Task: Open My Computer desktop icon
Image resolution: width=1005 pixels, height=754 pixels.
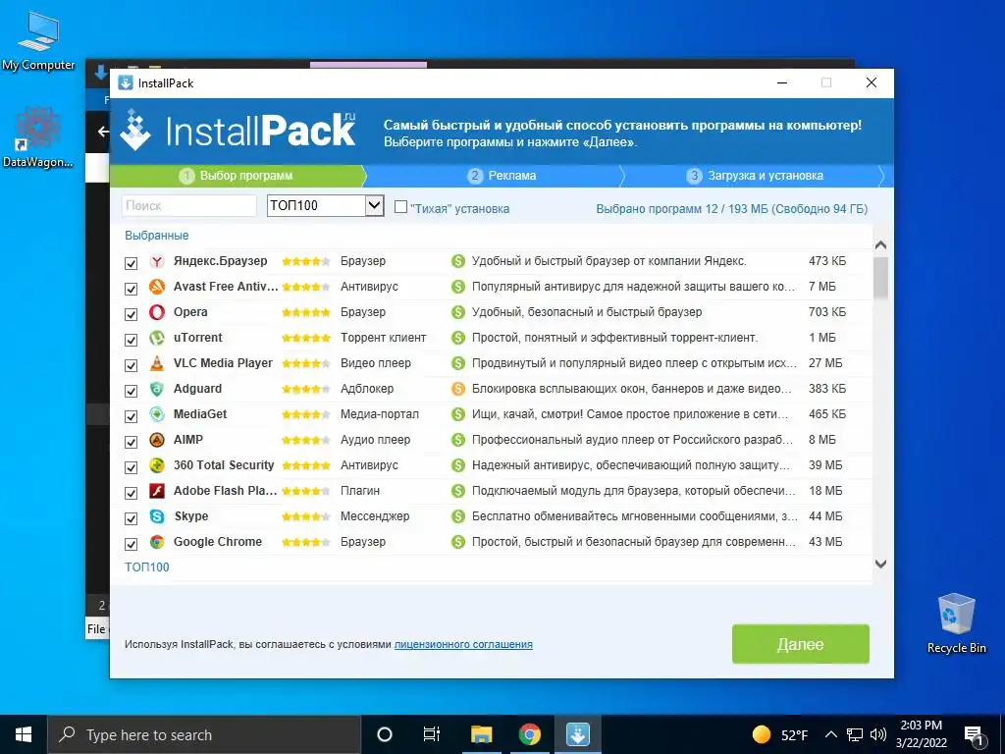Action: (38, 41)
